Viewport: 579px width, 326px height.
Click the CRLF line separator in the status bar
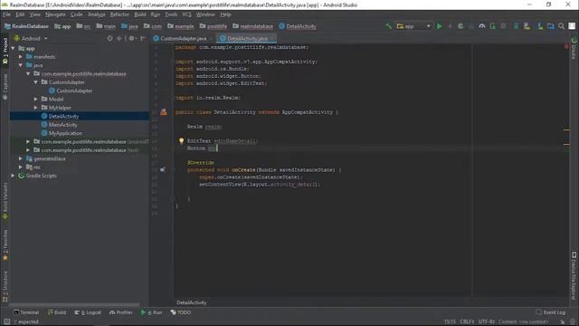(467, 321)
